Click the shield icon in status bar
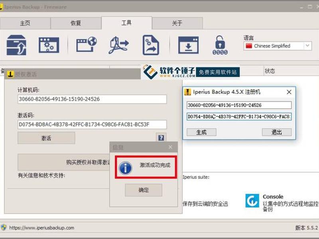Image resolution: width=319 pixels, height=239 pixels. (x=4, y=227)
